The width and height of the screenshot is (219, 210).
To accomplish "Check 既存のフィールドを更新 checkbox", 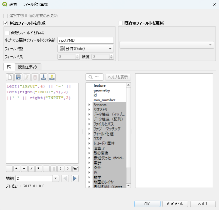I will tap(120, 23).
